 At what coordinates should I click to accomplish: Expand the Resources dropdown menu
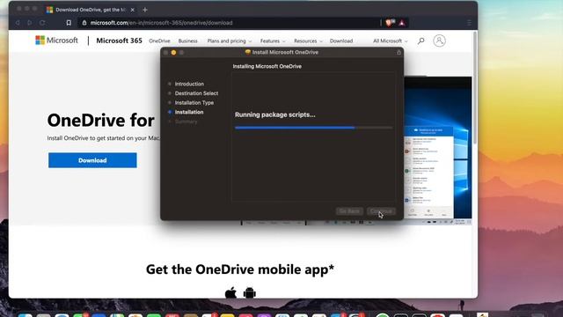point(308,41)
